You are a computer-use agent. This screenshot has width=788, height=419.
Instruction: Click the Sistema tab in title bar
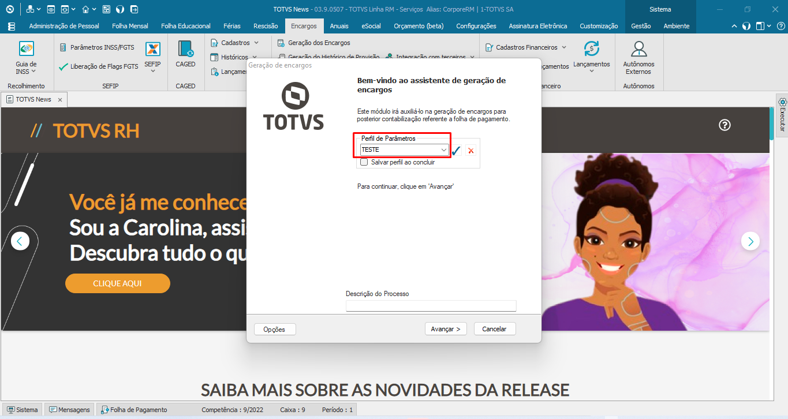pos(660,9)
